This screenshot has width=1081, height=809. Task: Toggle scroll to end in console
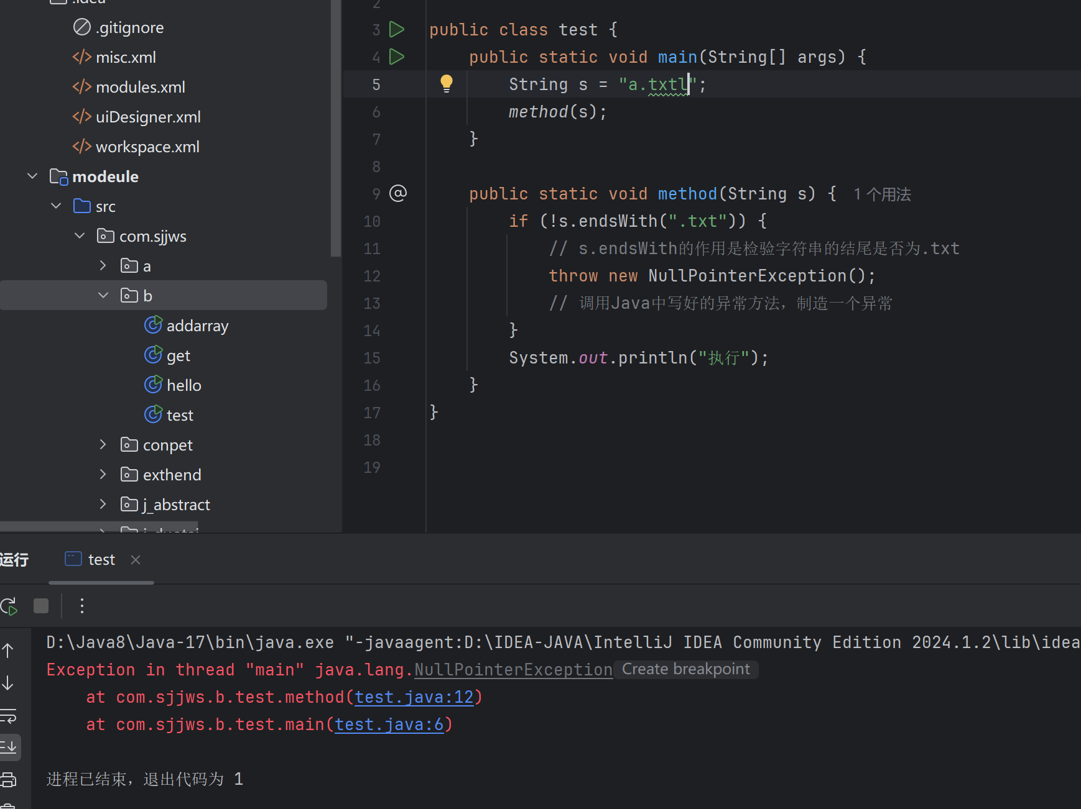point(9,747)
